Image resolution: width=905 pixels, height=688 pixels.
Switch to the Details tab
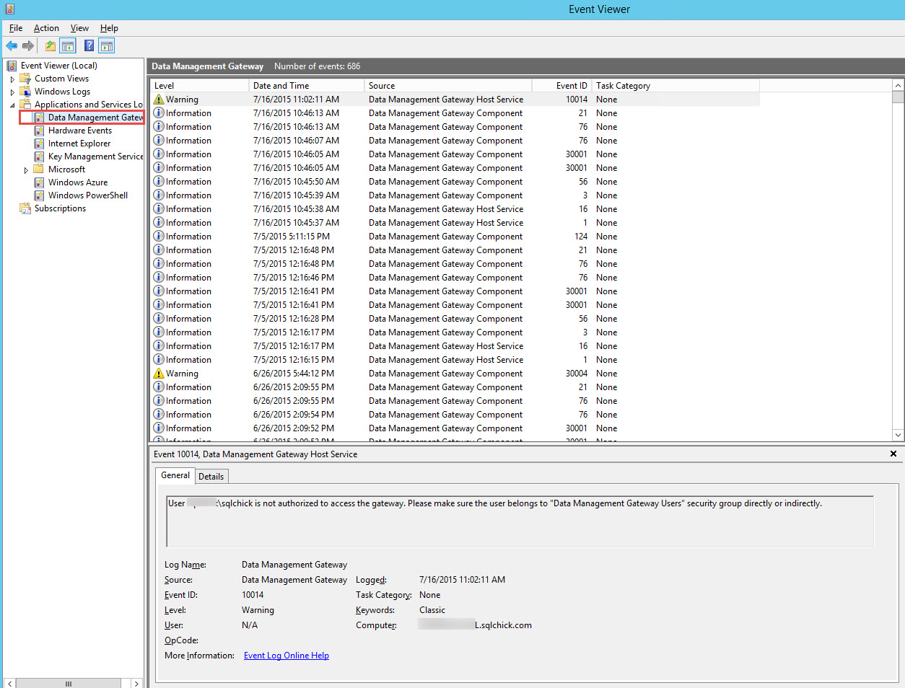pyautogui.click(x=211, y=477)
